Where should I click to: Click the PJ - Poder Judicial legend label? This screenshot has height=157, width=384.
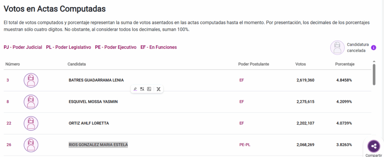(23, 47)
